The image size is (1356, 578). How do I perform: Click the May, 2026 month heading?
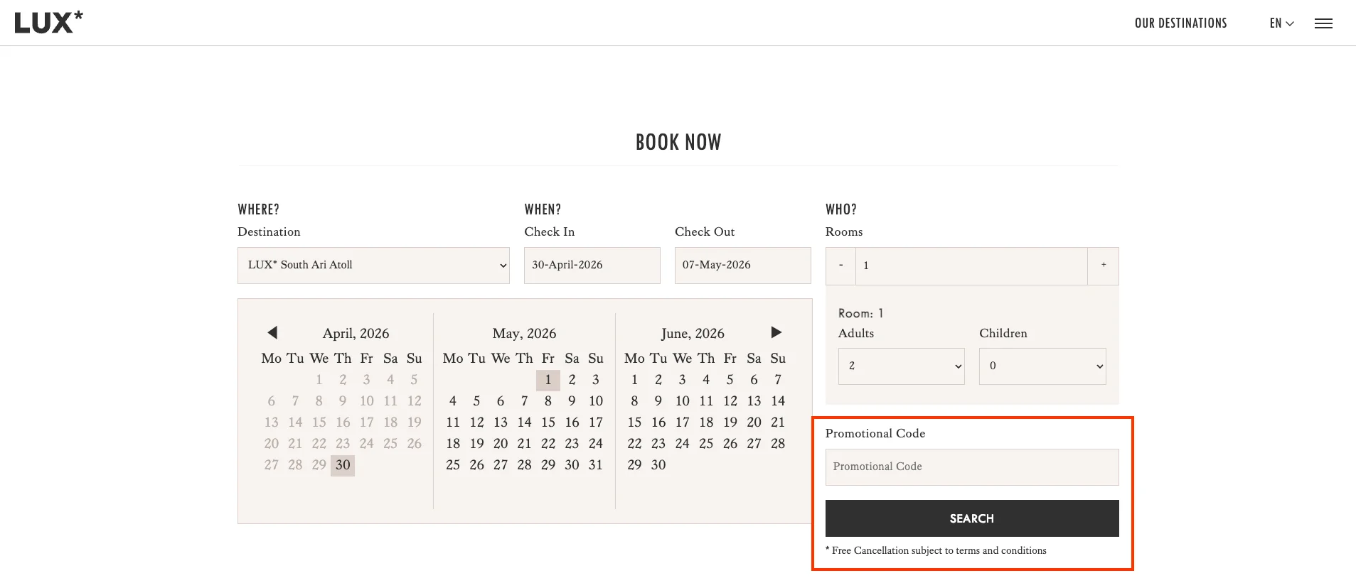click(524, 334)
